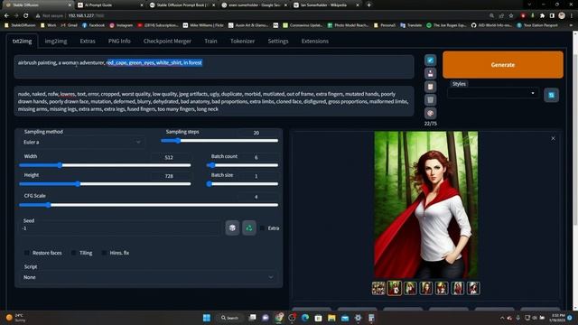Image resolution: width=578 pixels, height=325 pixels.
Task: Click the green recycle icon to reuse seed
Action: point(249,228)
